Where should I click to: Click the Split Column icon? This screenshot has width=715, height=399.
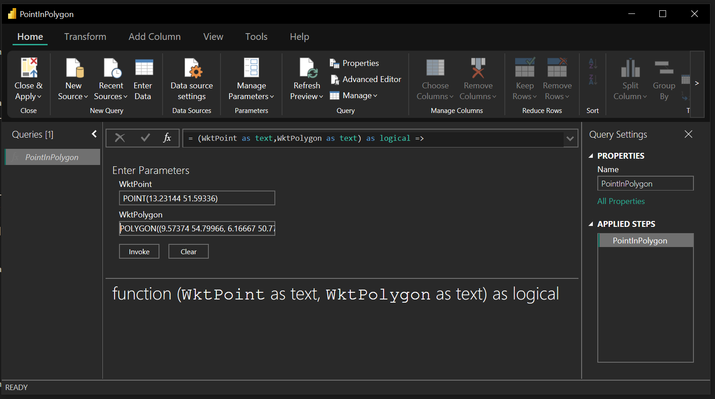tap(630, 68)
